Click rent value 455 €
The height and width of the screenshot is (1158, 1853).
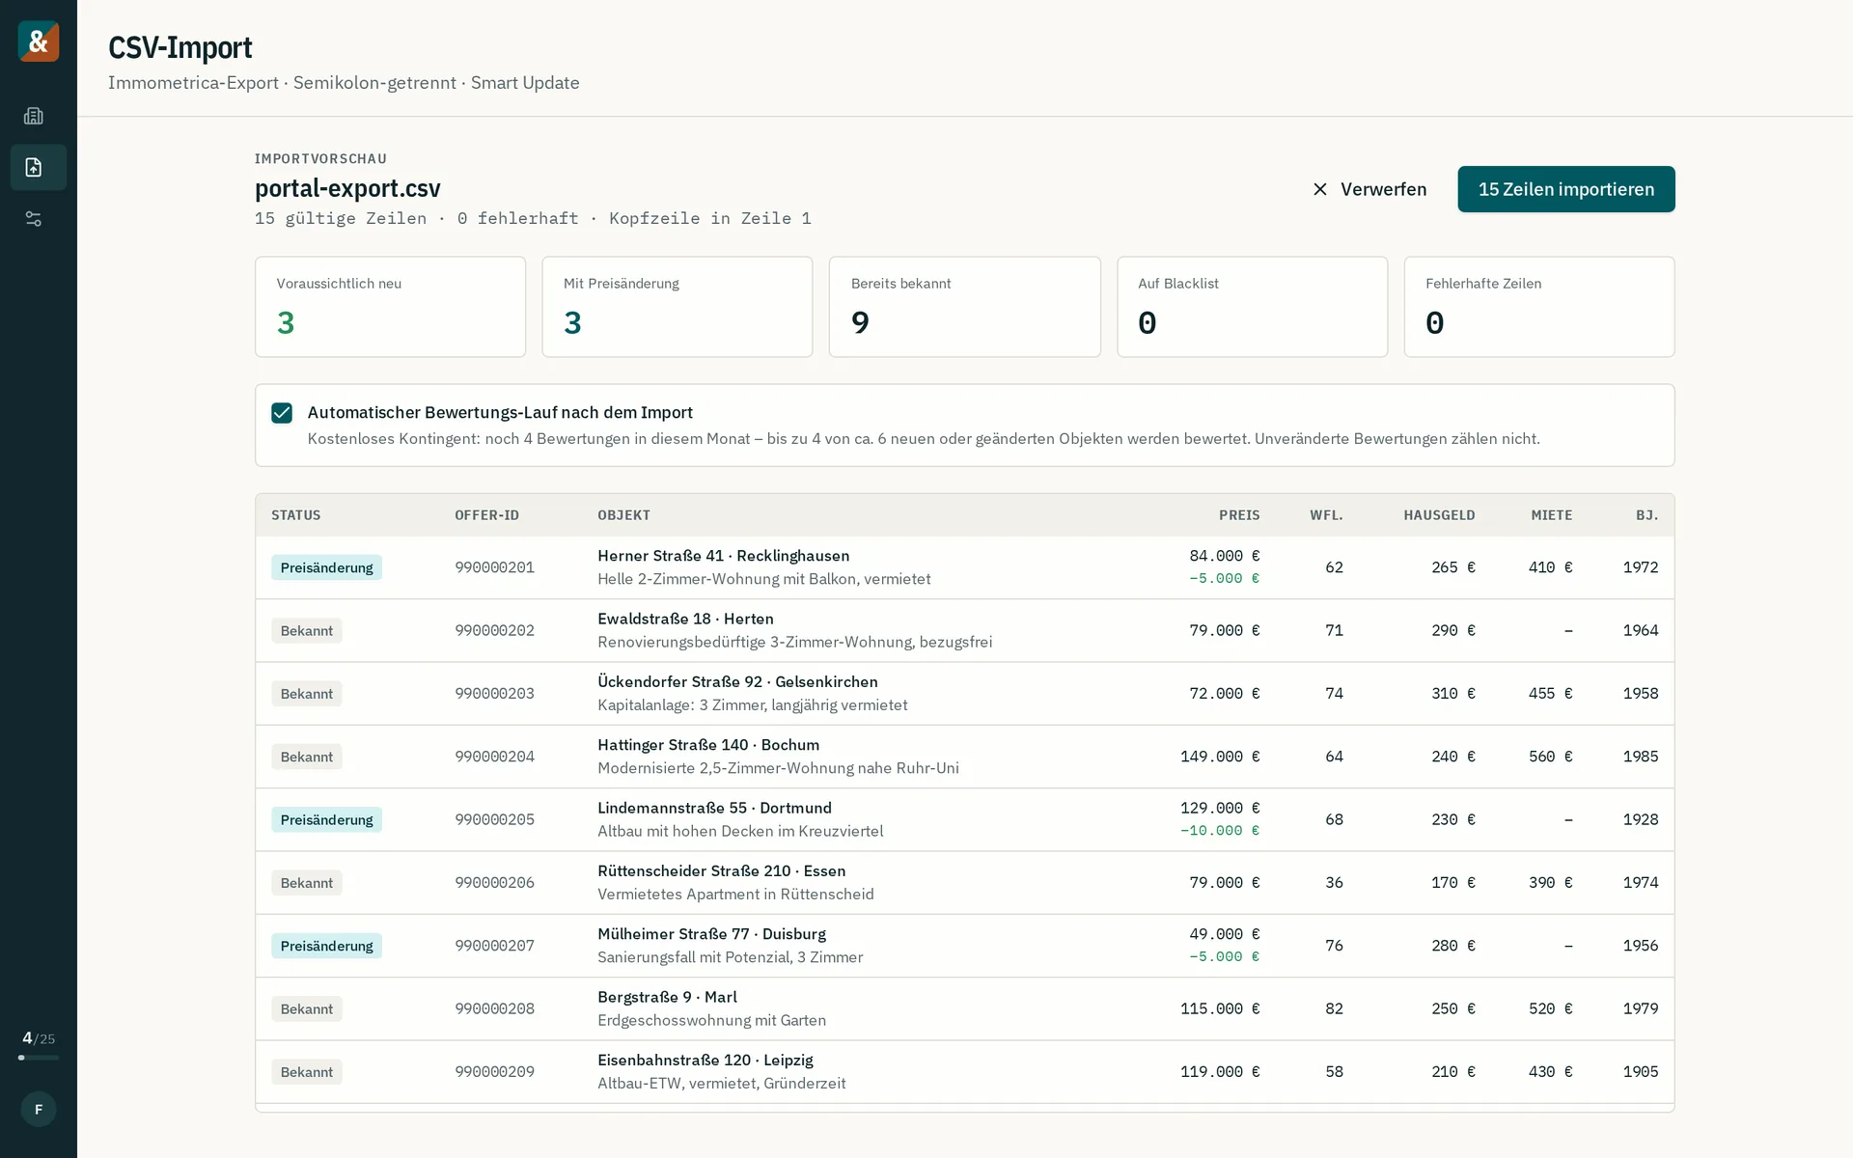pos(1550,694)
